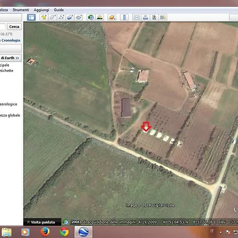
Task: Open the Guida menu
Action: pyautogui.click(x=59, y=10)
